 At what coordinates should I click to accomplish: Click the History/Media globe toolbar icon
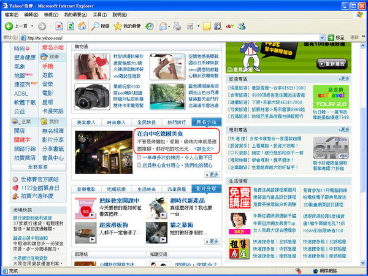[x=149, y=26]
